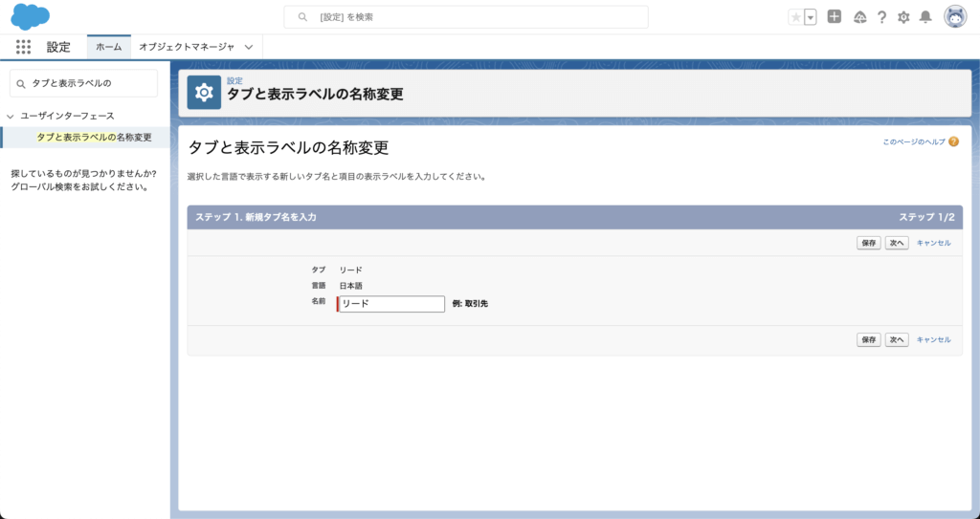Image resolution: width=980 pixels, height=519 pixels.
Task: Open the header help question mark icon
Action: pos(881,17)
